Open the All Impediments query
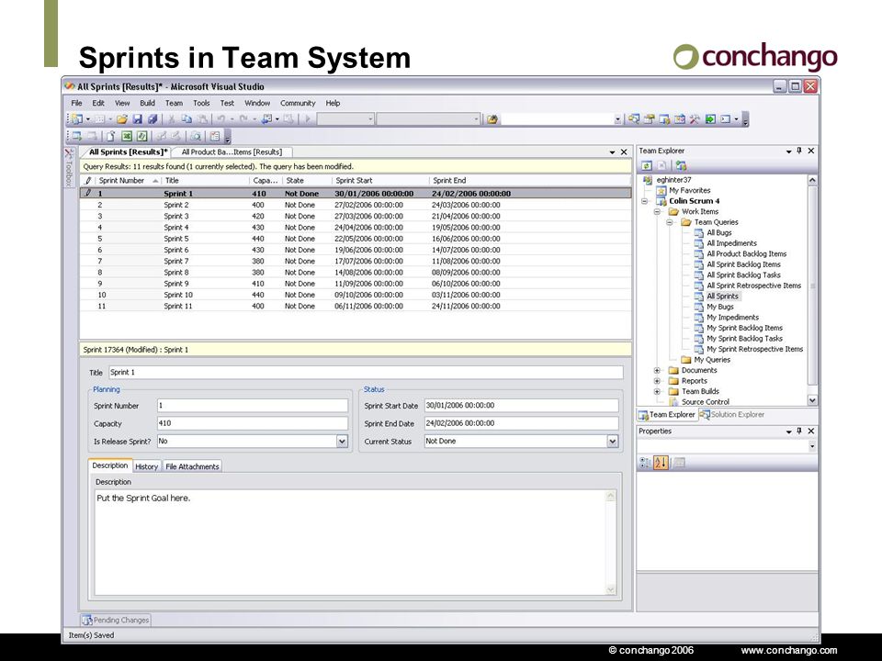The image size is (882, 661). pyautogui.click(x=731, y=243)
